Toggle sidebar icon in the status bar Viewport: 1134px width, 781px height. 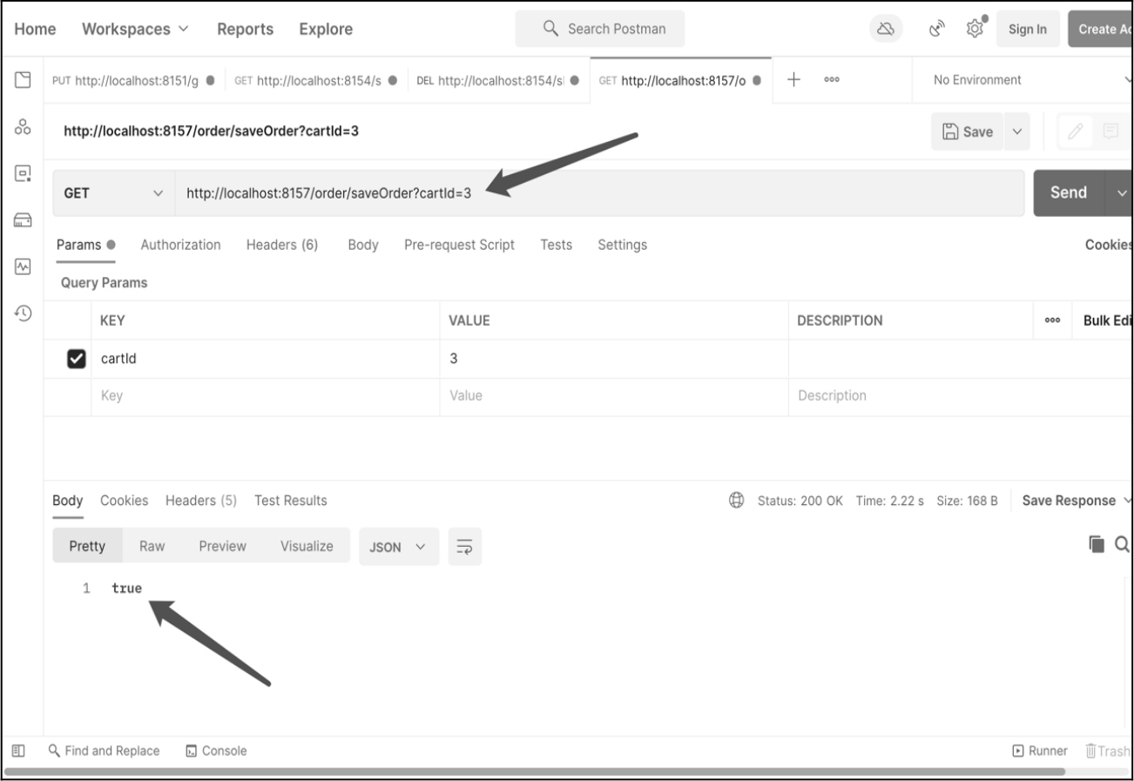19,751
